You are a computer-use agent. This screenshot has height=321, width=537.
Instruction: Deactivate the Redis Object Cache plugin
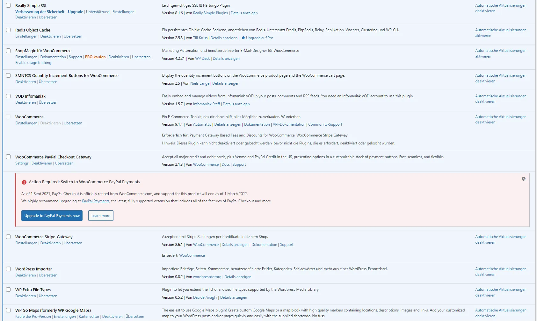tap(50, 36)
